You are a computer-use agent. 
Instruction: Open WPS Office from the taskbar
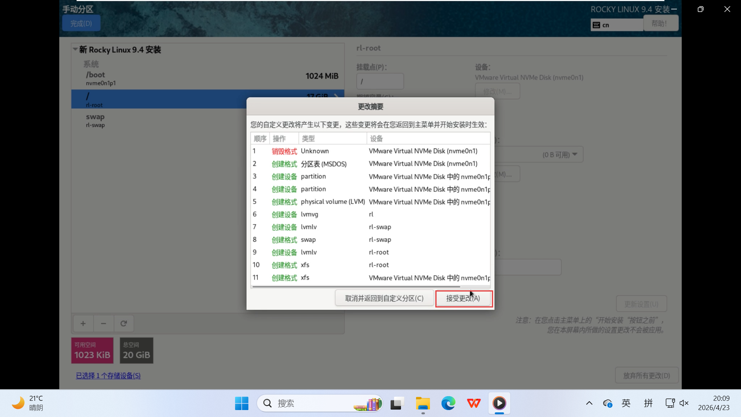tap(474, 403)
